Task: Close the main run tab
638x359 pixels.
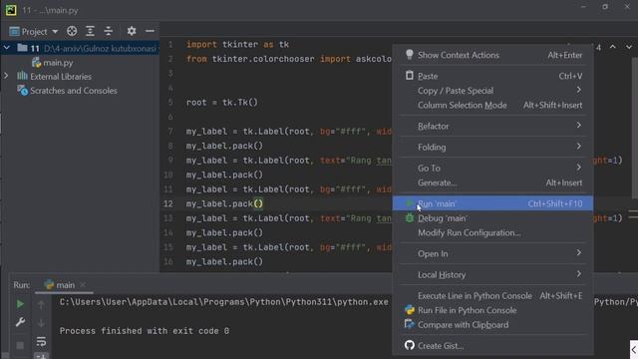Action: (x=83, y=284)
